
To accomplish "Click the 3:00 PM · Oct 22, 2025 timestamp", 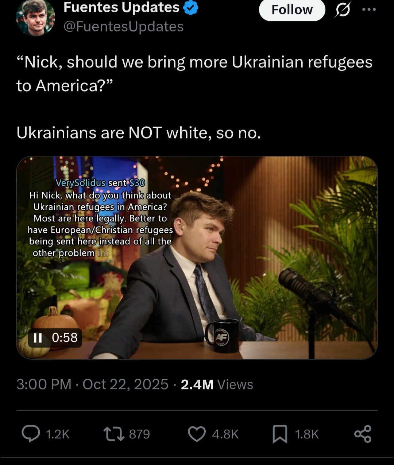I will point(92,384).
